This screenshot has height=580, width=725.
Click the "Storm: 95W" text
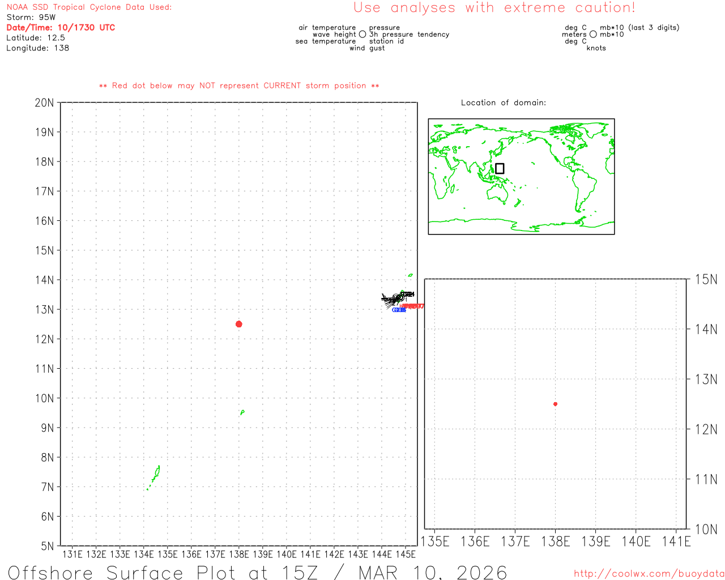click(31, 17)
